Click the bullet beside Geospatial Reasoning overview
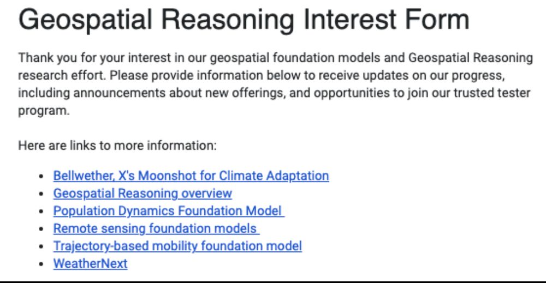 (x=41, y=194)
